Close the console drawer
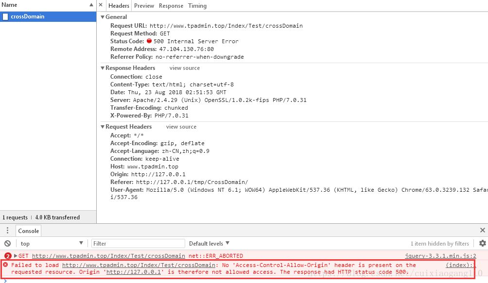 click(482, 231)
